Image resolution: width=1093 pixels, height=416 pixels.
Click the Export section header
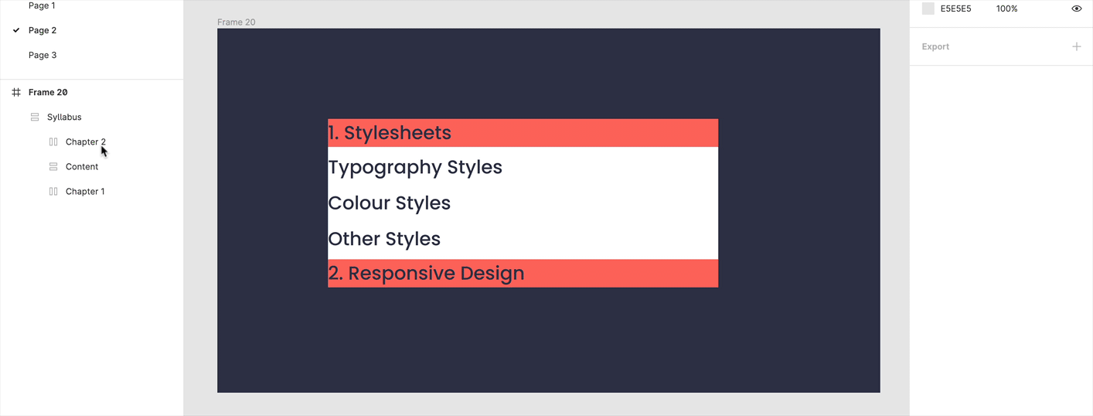[935, 46]
